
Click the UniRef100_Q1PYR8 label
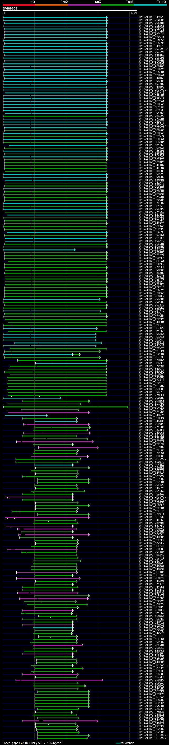[152, 424]
